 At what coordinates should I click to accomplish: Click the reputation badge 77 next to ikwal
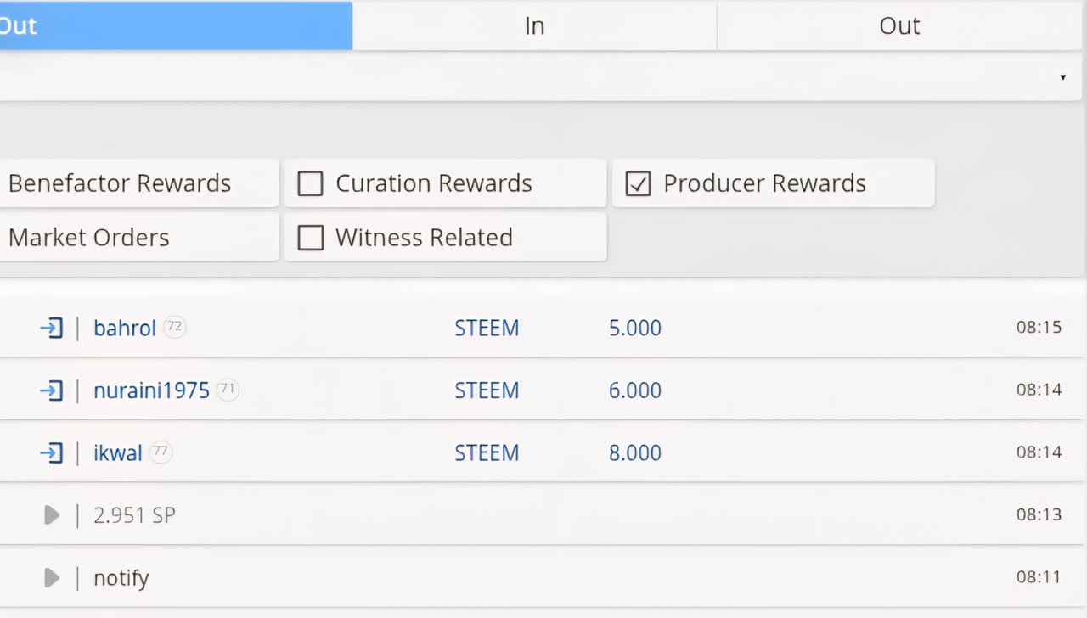click(x=161, y=452)
